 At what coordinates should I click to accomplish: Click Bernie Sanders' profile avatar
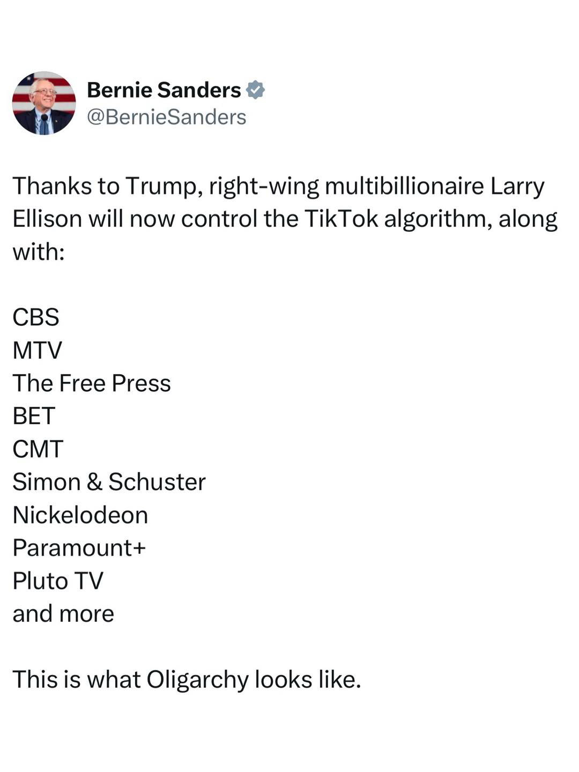(44, 103)
